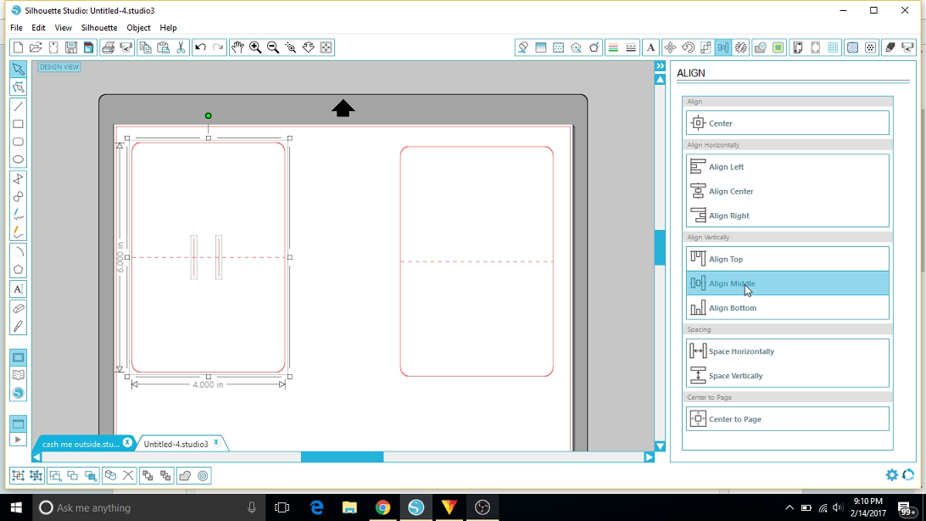The height and width of the screenshot is (521, 926).
Task: Choose the Ellipse drawing tool
Action: [19, 160]
